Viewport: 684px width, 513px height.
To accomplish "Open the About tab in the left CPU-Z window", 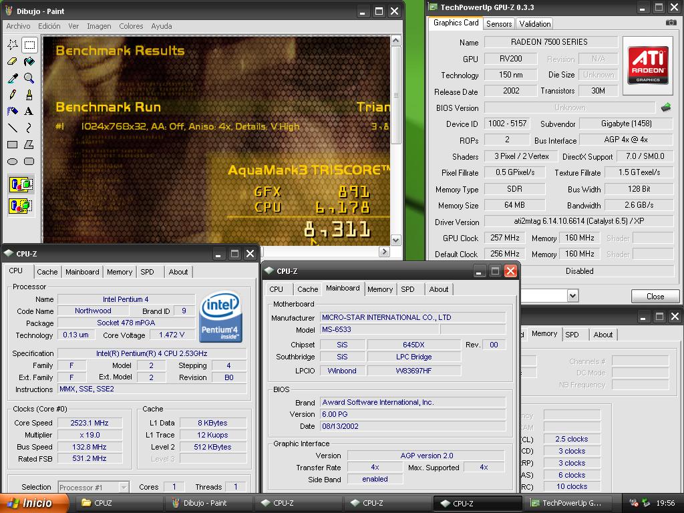I will click(x=178, y=272).
